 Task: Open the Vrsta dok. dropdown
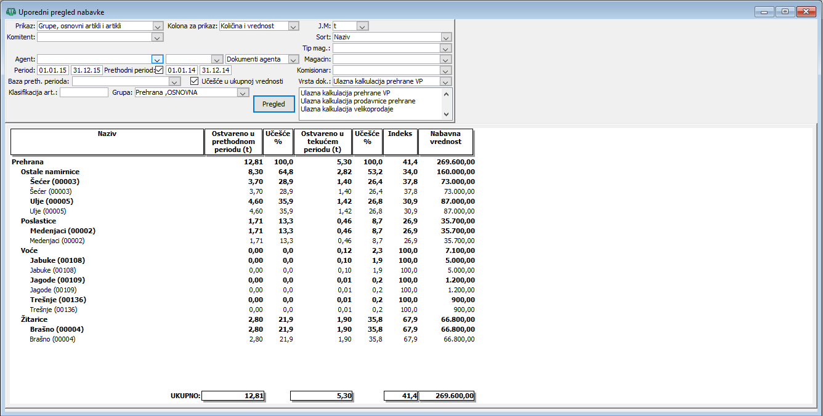pos(446,81)
